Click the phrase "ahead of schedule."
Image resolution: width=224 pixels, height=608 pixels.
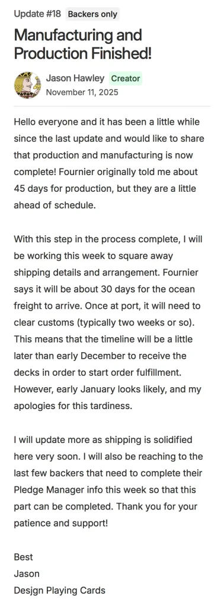tap(55, 205)
